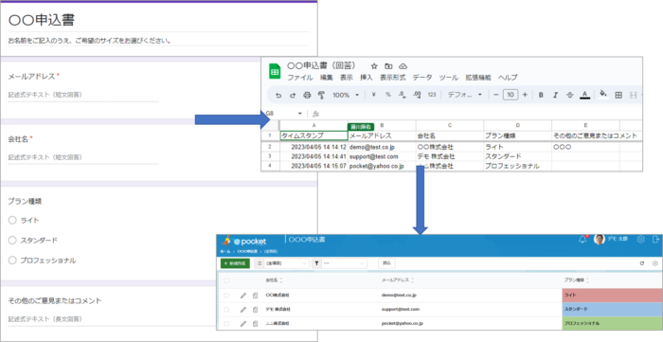Viewport: 663px width, 342px height.
Task: Open the データ menu
Action: pyautogui.click(x=422, y=78)
